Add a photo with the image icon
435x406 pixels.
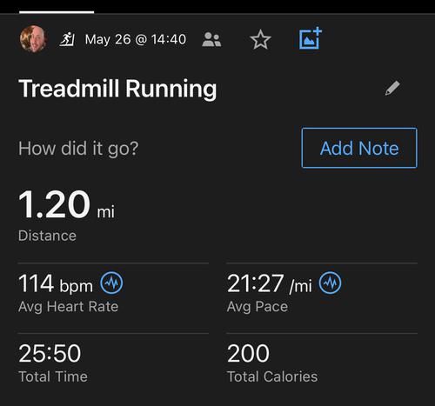tap(311, 38)
